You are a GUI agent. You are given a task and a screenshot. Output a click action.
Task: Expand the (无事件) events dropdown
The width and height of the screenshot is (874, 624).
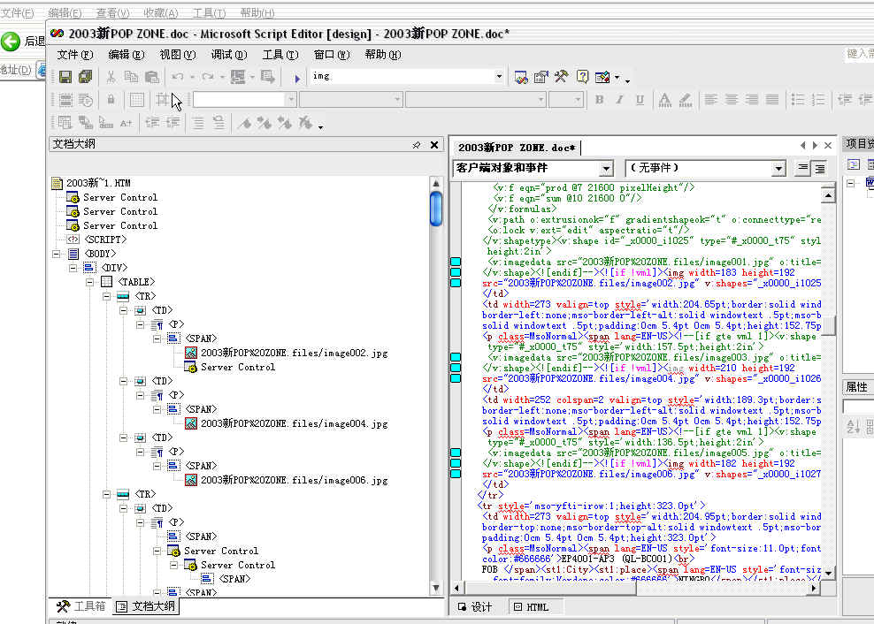778,168
